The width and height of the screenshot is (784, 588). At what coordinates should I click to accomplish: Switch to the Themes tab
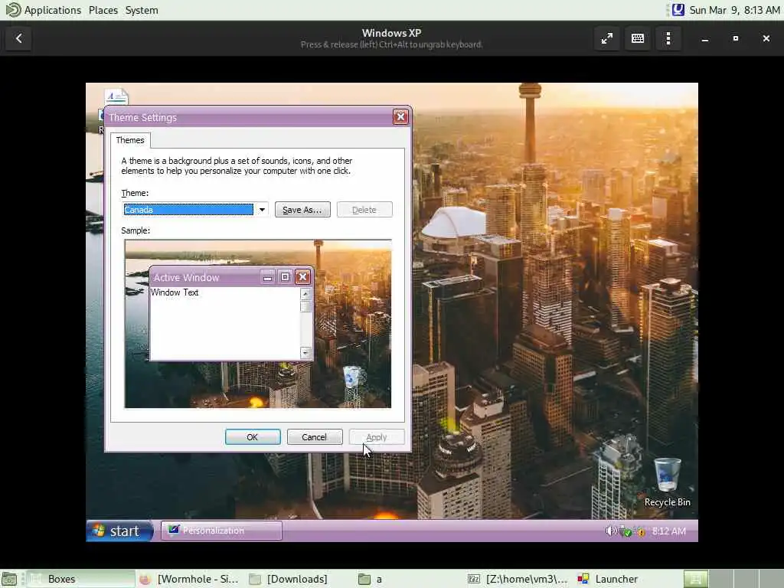click(x=130, y=140)
